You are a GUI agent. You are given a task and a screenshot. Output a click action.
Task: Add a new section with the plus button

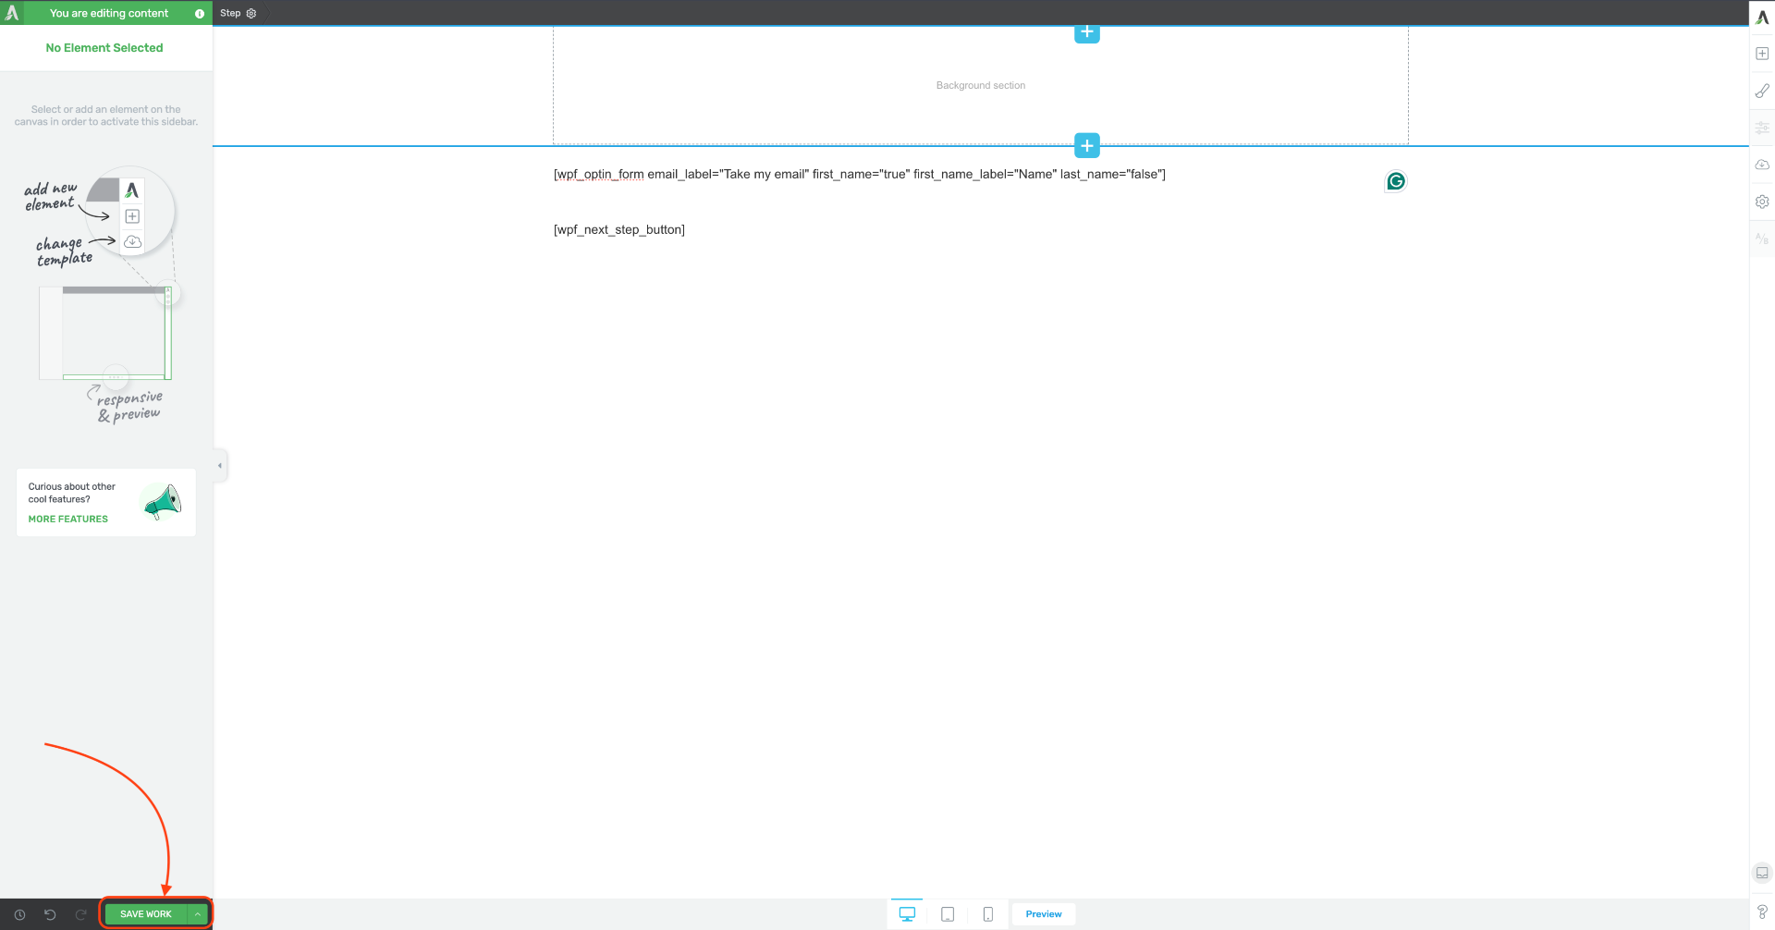(1086, 145)
